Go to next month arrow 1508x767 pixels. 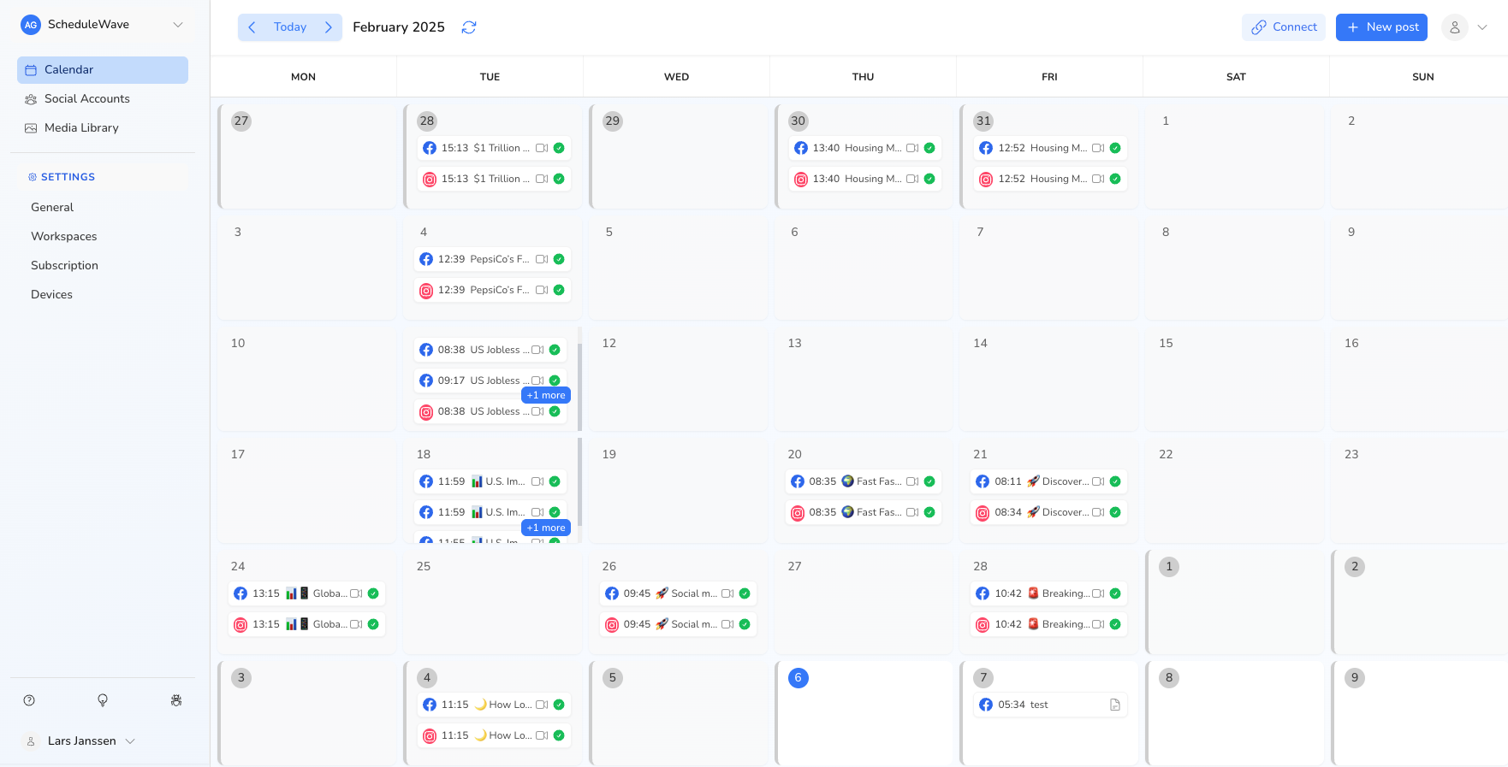(329, 27)
